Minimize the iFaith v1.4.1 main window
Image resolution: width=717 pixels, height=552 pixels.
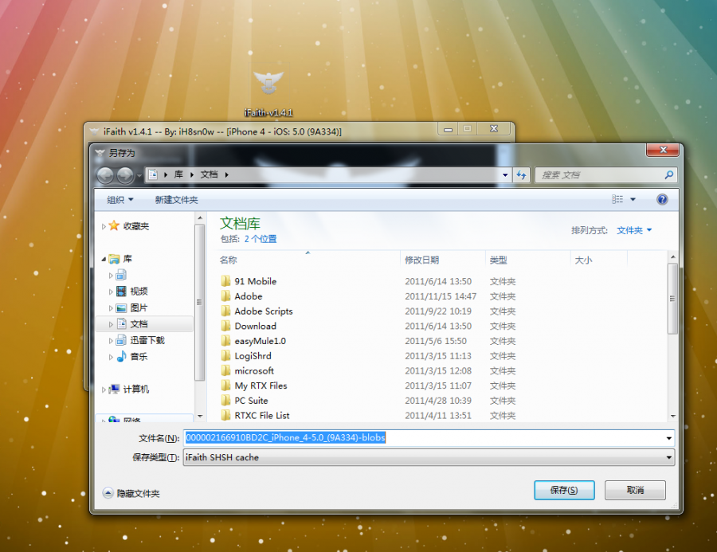tap(448, 129)
